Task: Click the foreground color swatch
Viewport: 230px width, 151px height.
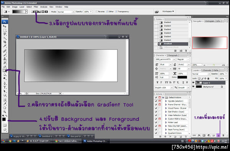Action: 4,119
